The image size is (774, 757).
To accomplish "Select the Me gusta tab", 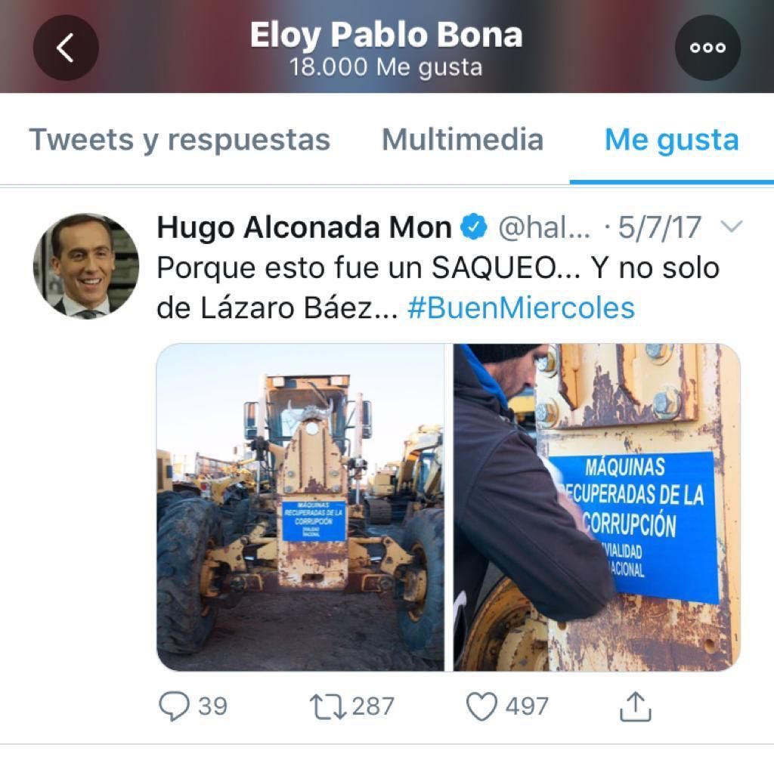I will [672, 141].
